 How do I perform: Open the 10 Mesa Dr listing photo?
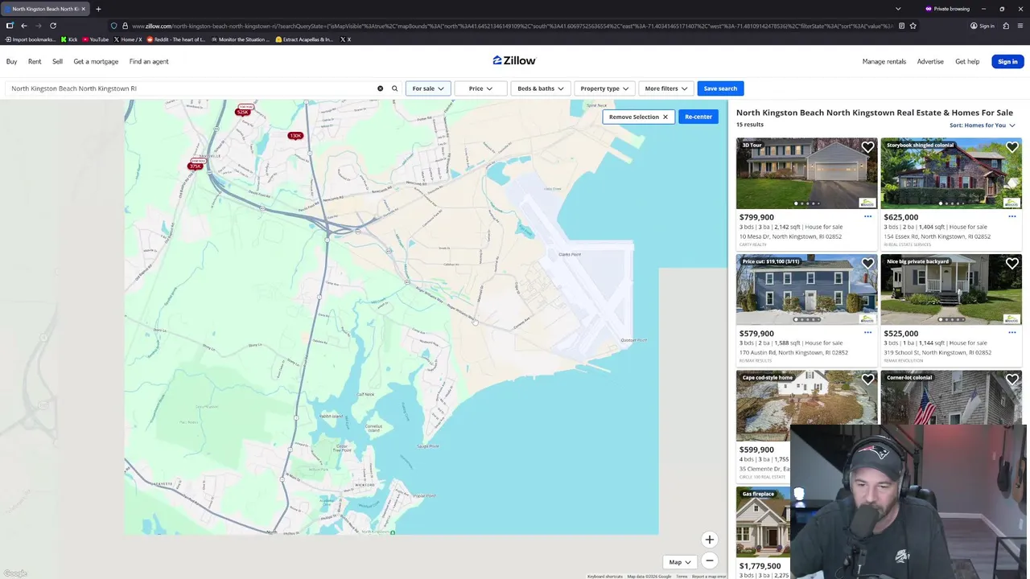coord(806,174)
